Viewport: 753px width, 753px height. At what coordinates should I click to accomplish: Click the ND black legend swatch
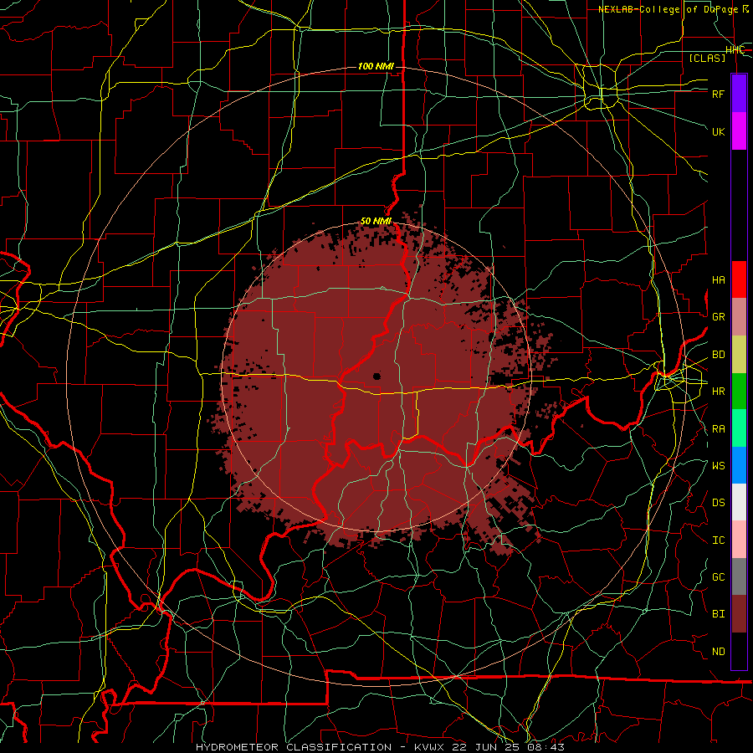click(x=739, y=651)
